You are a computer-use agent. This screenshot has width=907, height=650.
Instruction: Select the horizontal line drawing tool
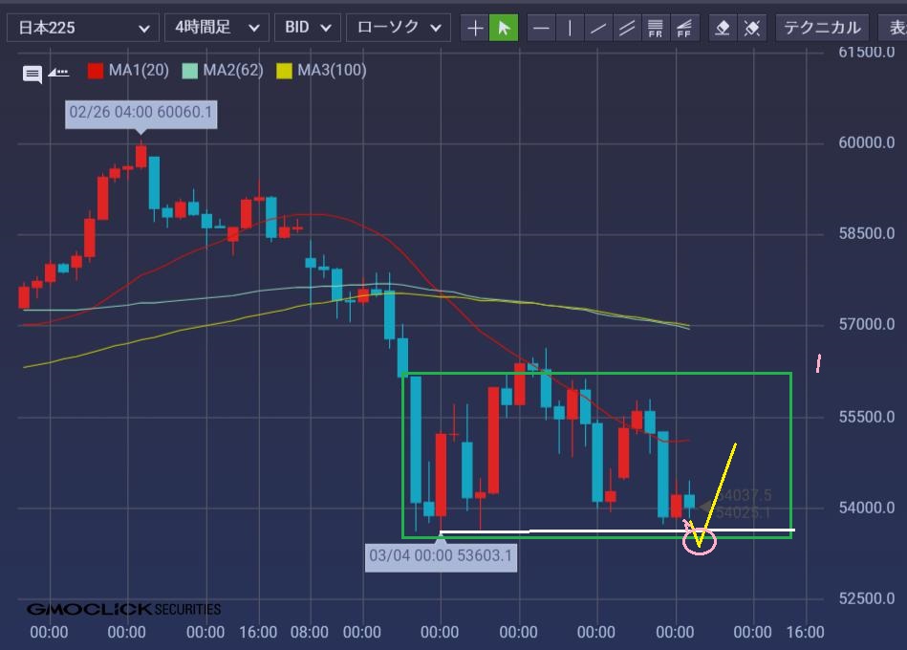(541, 28)
